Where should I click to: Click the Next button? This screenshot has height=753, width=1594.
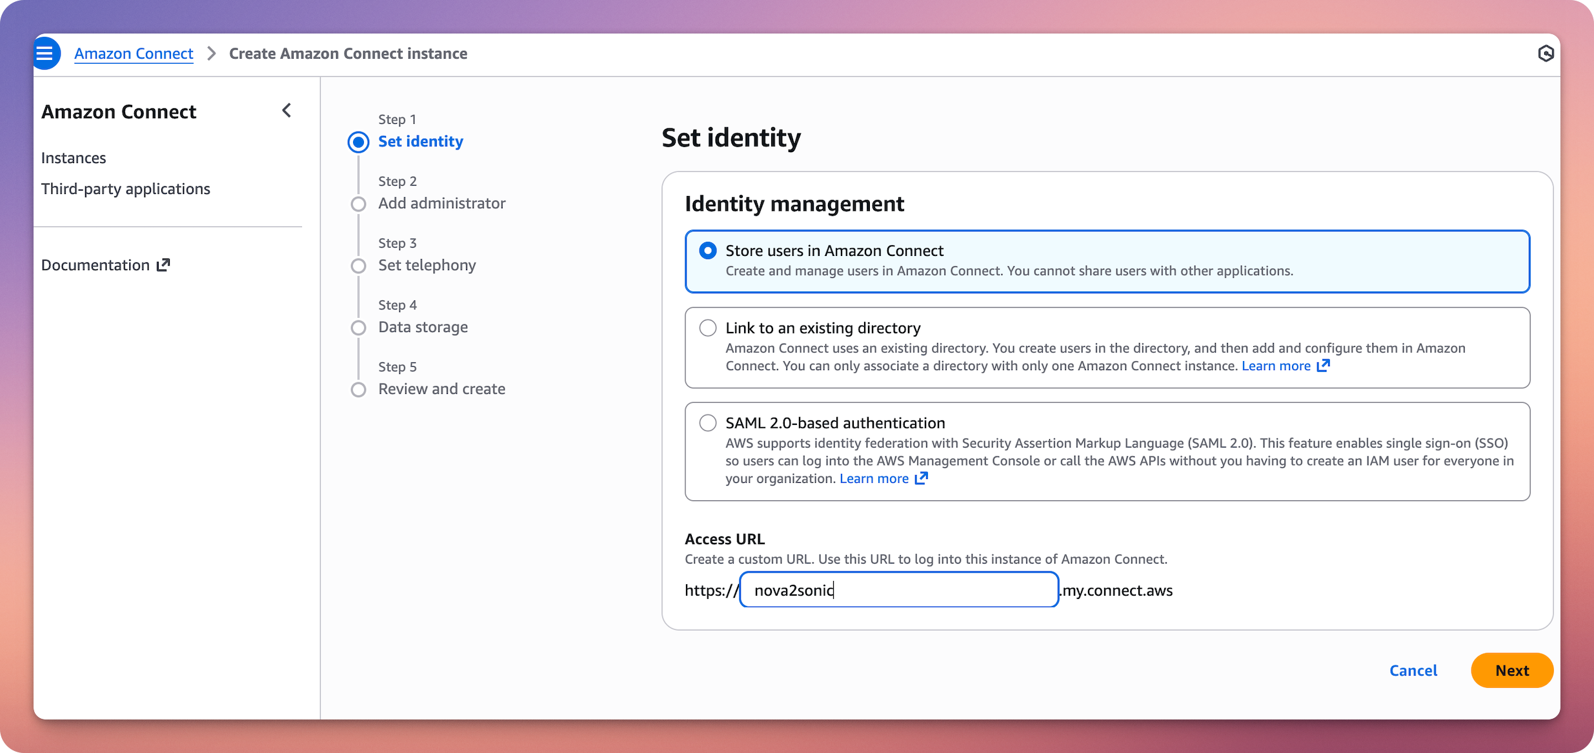point(1512,670)
